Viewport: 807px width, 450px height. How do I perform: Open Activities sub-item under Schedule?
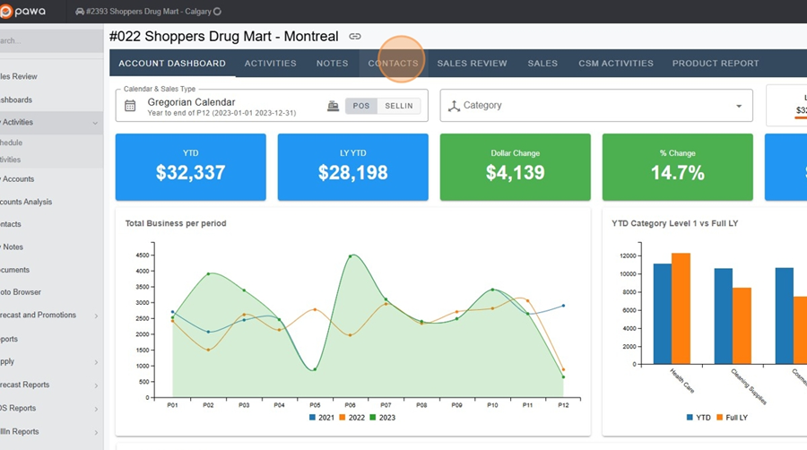(x=50, y=160)
